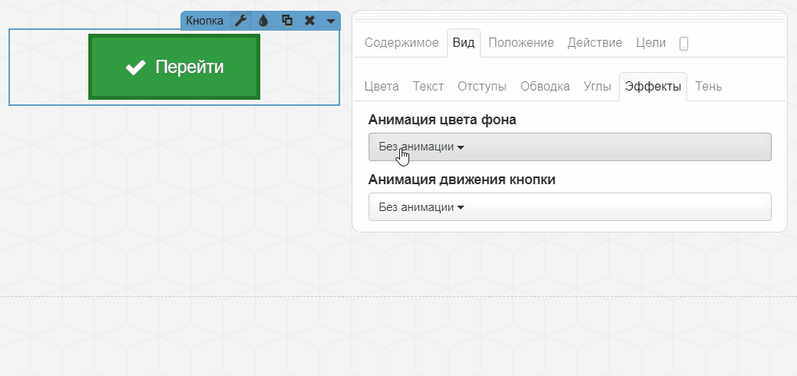Open the Действие tab
This screenshot has width=797, height=376.
pyautogui.click(x=595, y=43)
